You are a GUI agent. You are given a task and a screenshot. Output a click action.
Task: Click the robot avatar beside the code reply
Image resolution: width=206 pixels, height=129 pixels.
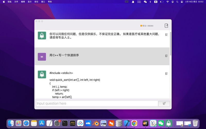tap(42, 74)
